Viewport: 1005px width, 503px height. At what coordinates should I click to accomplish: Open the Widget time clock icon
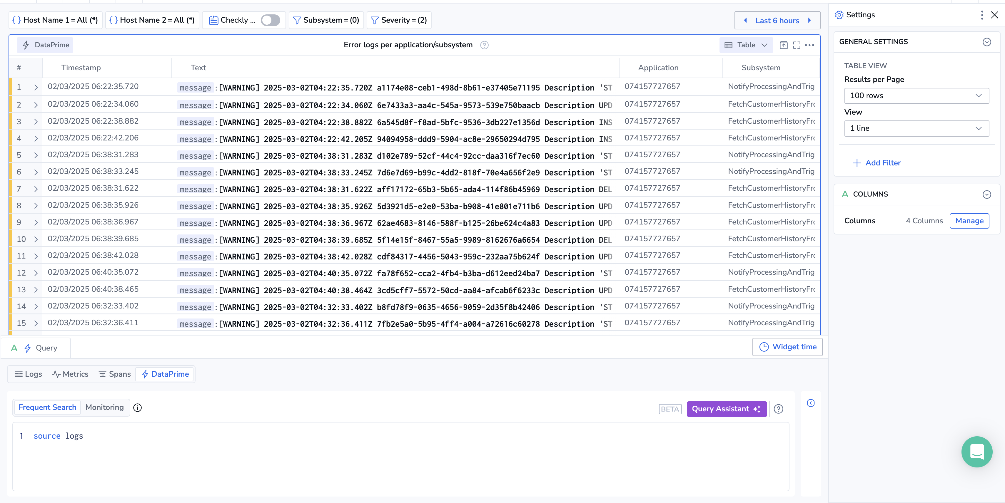click(x=764, y=347)
